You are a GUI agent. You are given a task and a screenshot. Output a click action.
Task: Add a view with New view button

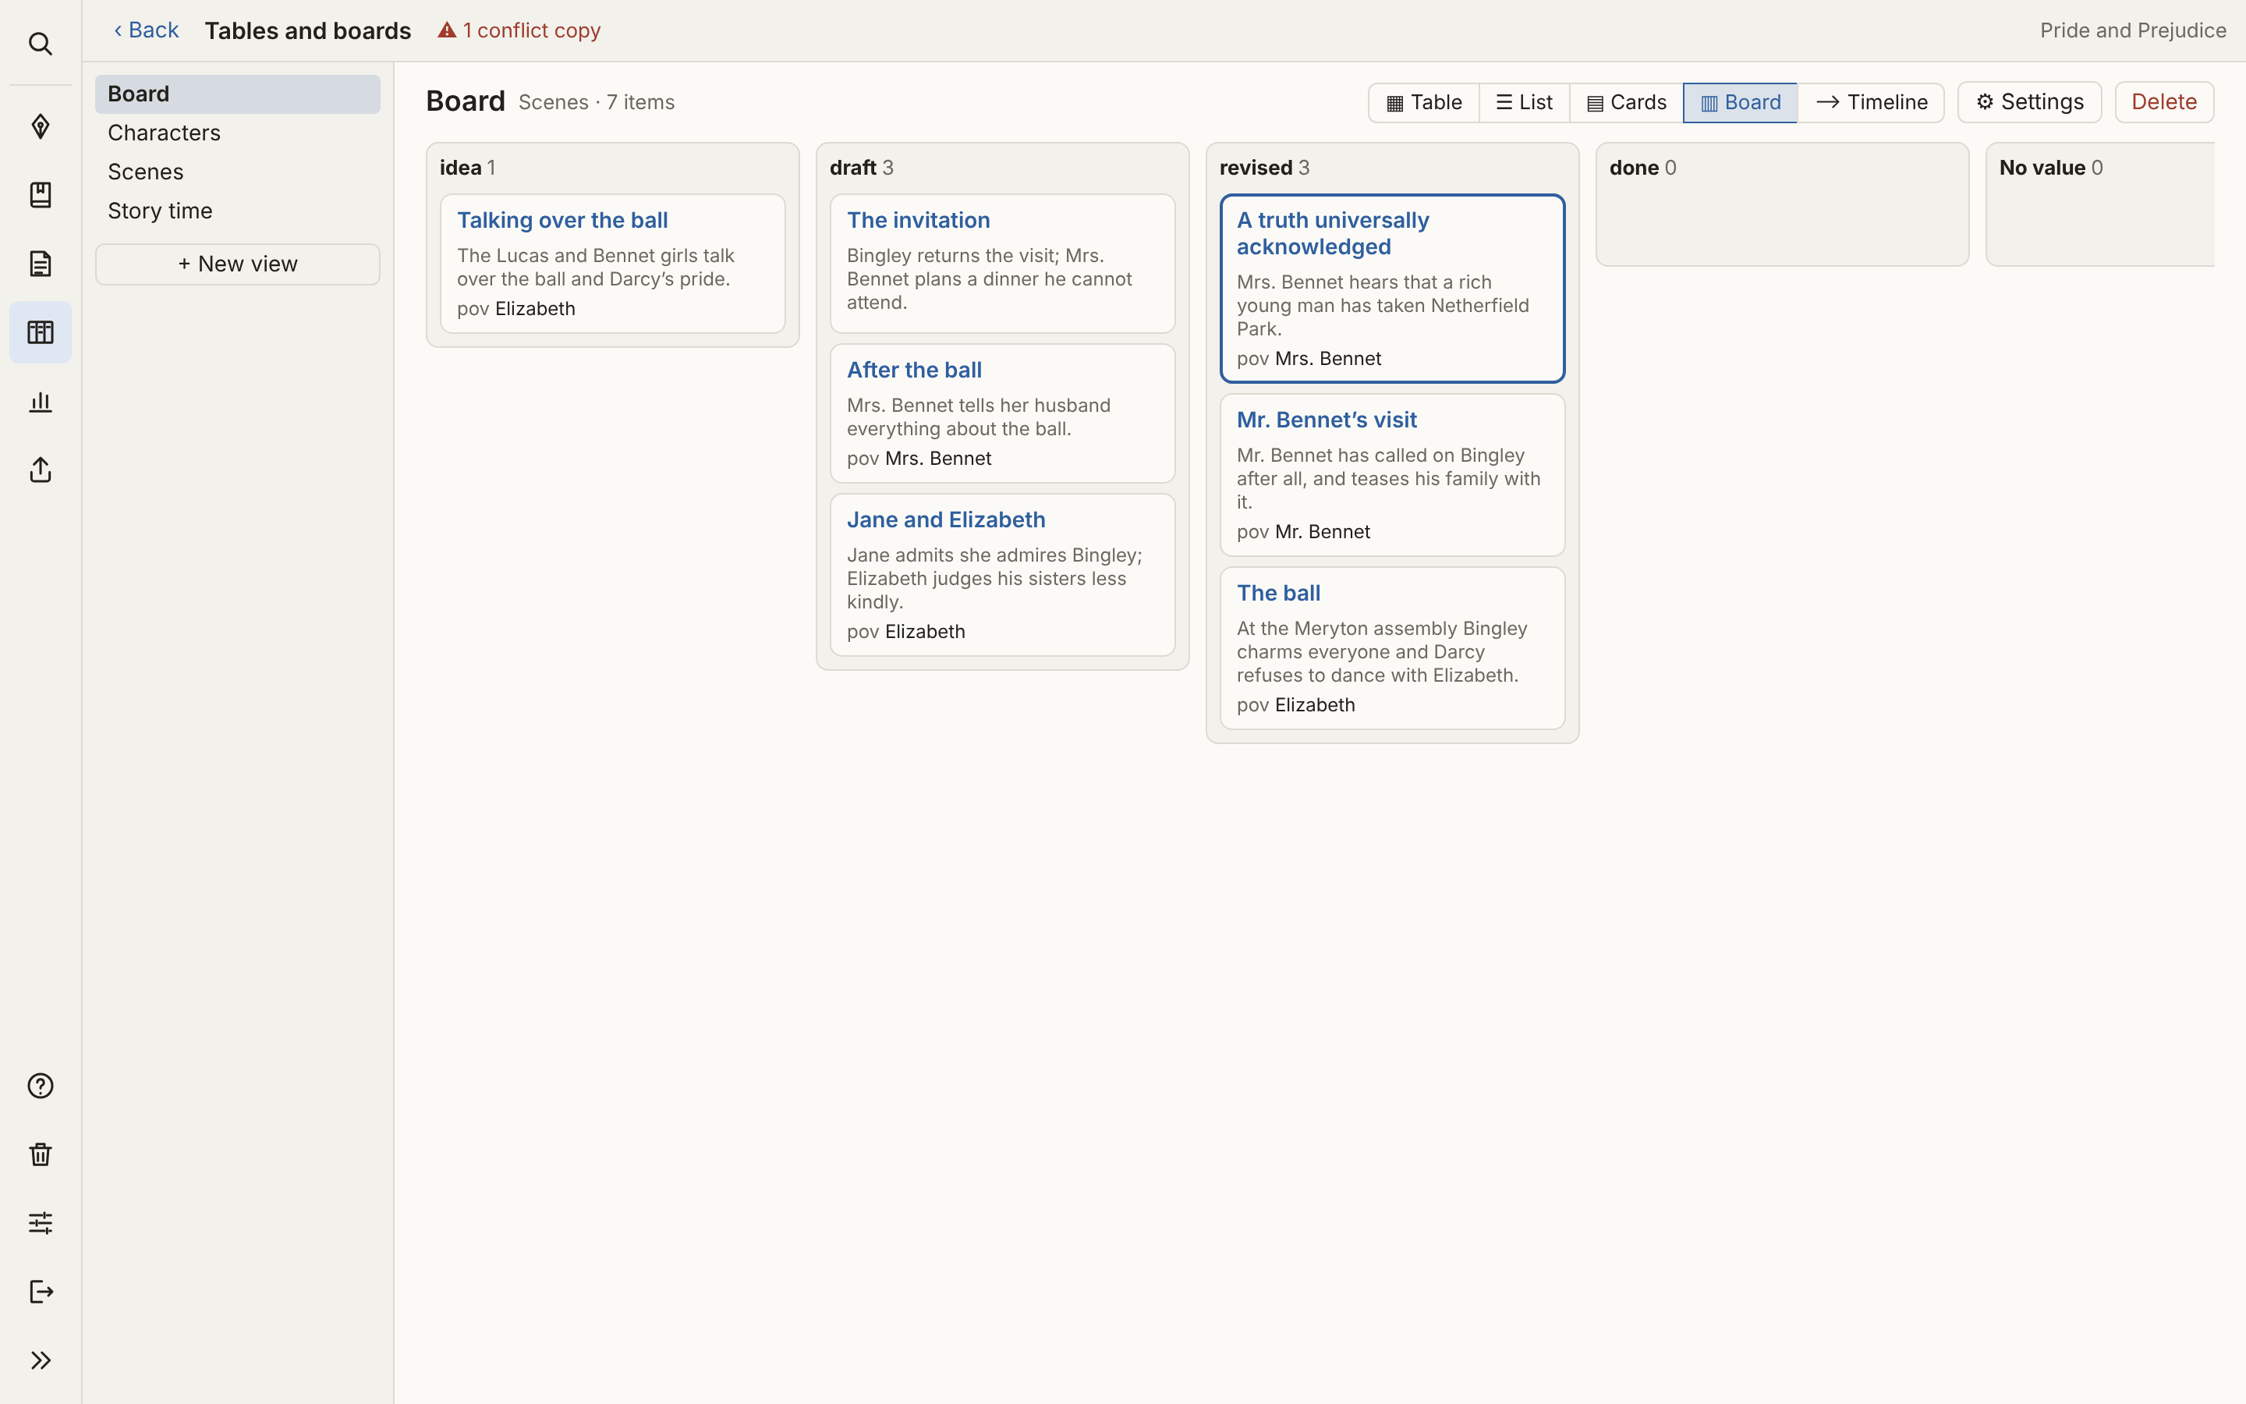pyautogui.click(x=238, y=264)
